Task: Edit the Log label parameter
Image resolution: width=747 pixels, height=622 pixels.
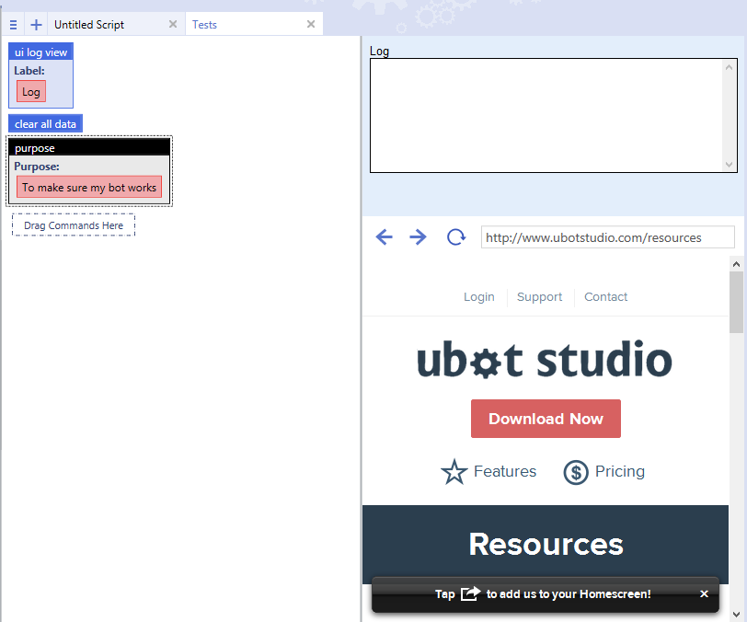Action: (31, 91)
